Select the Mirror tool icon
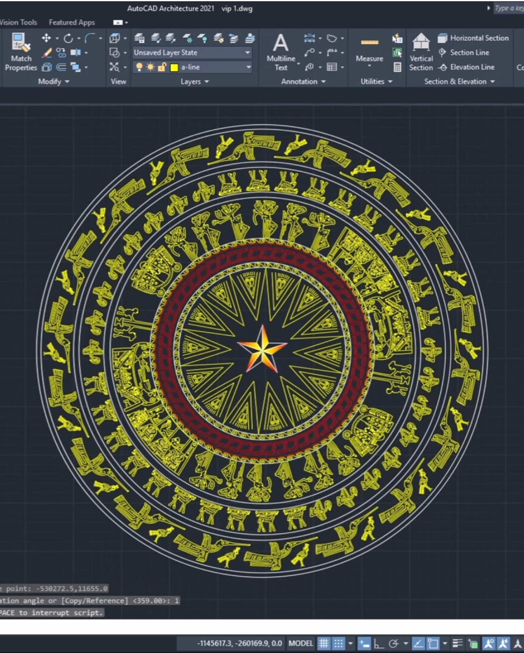This screenshot has width=524, height=653. pyautogui.click(x=75, y=52)
